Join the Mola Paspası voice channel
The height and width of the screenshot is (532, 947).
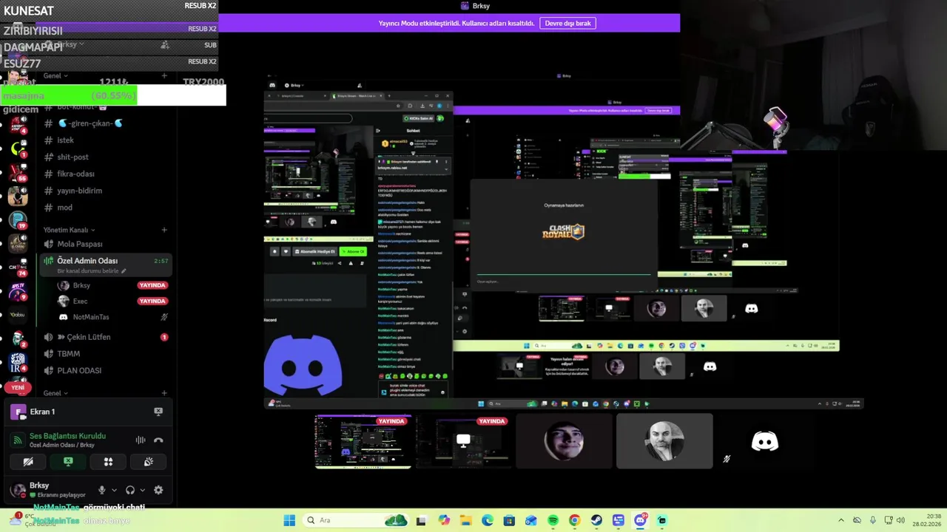click(106, 244)
